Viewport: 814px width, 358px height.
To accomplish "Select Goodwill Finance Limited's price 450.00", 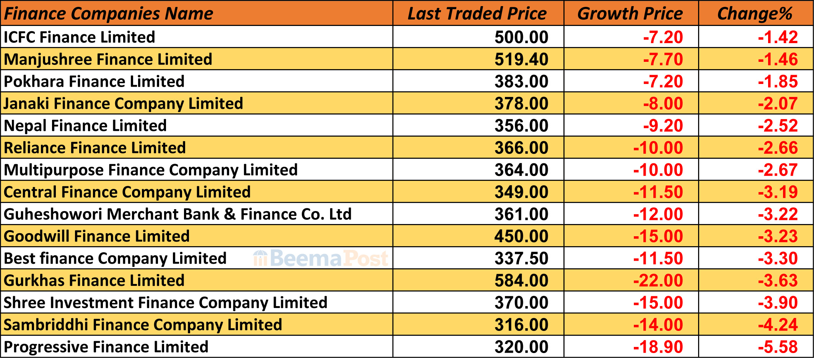I will tap(521, 236).
